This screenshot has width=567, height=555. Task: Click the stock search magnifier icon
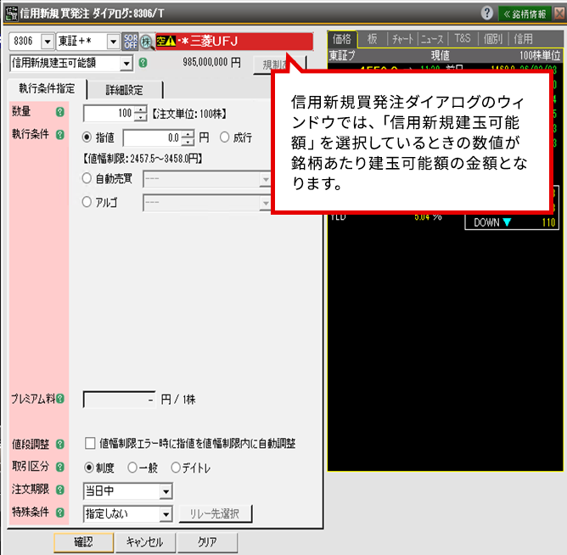pyautogui.click(x=147, y=42)
